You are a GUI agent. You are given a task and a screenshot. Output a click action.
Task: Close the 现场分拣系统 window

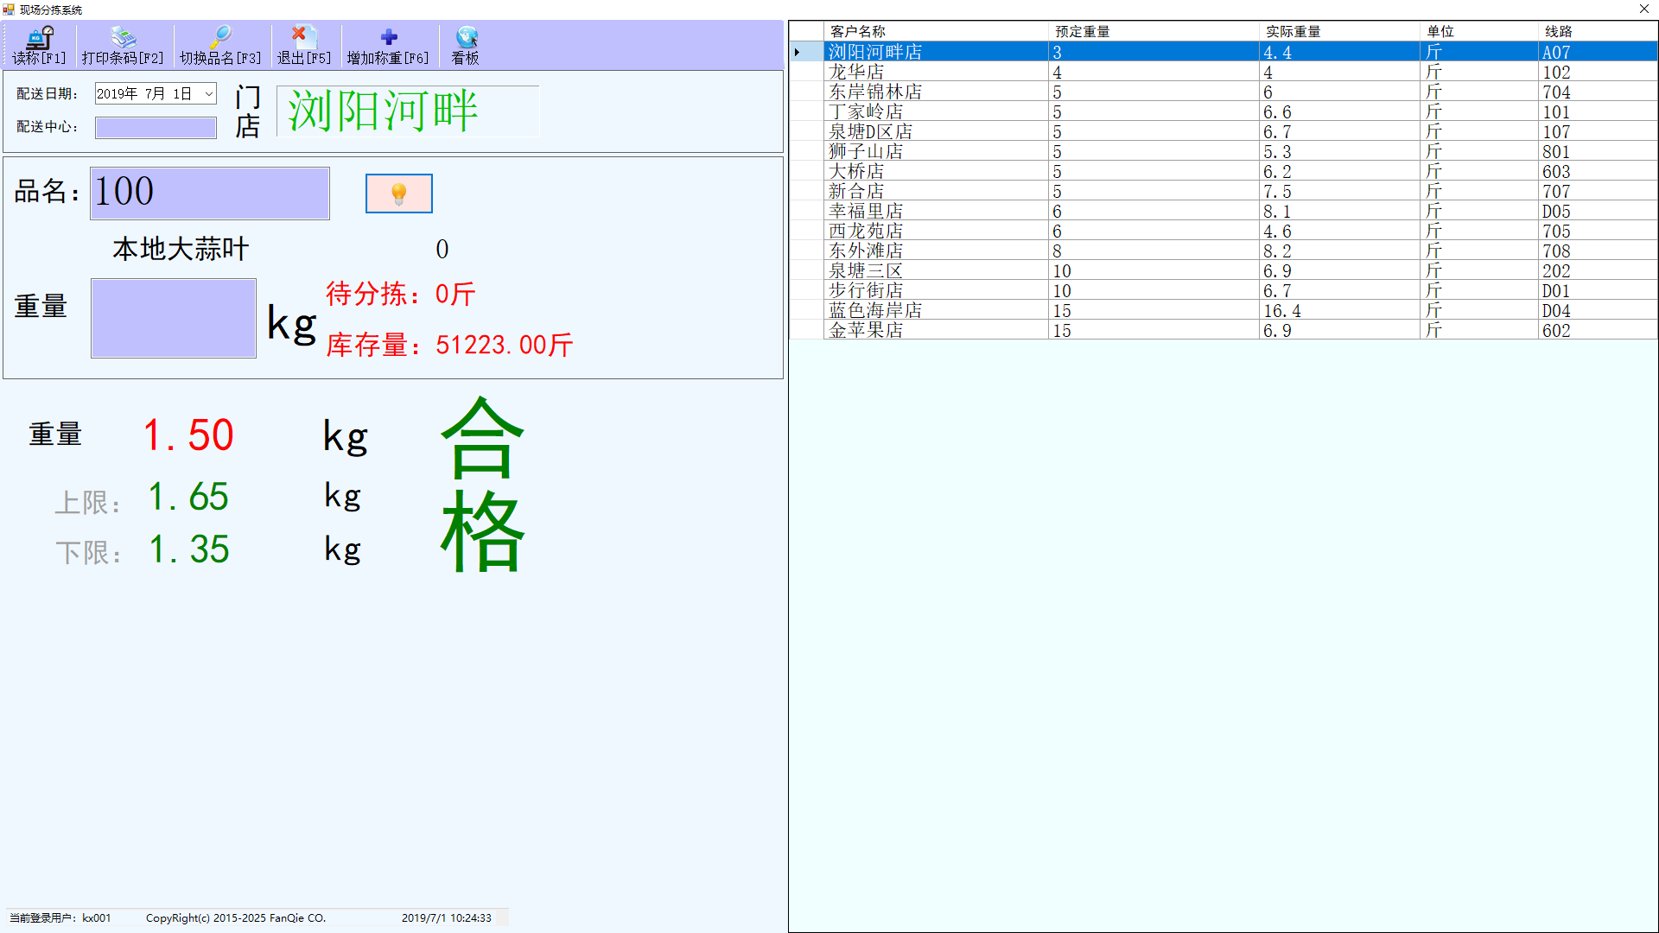[1643, 10]
